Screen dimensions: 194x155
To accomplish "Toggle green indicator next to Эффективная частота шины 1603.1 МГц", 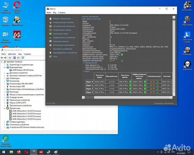I will [122, 55].
